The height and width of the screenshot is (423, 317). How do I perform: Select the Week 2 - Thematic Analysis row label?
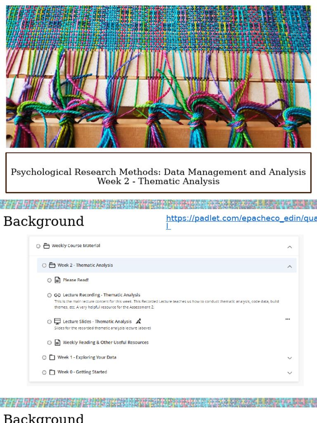tap(85, 265)
